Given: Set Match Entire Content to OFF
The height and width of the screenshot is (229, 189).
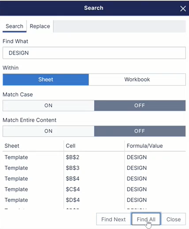Looking at the screenshot, I should (140, 131).
